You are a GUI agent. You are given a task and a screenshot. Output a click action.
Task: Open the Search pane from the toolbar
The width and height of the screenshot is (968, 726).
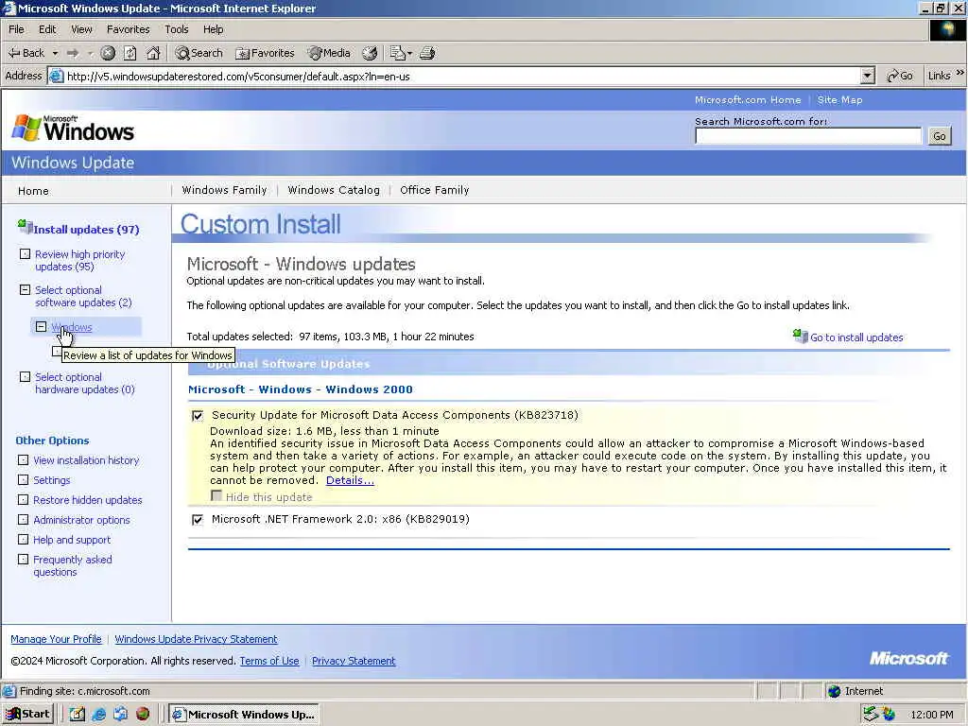click(x=199, y=53)
